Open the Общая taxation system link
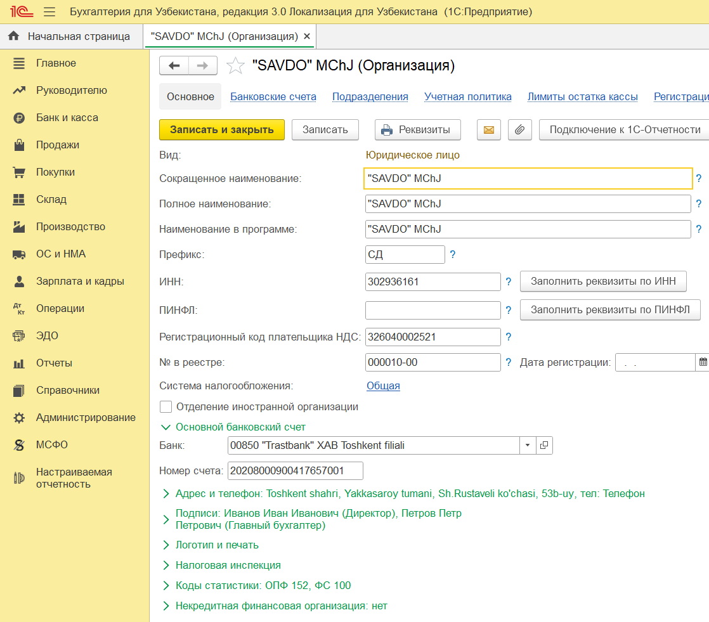The width and height of the screenshot is (709, 622). click(x=383, y=386)
